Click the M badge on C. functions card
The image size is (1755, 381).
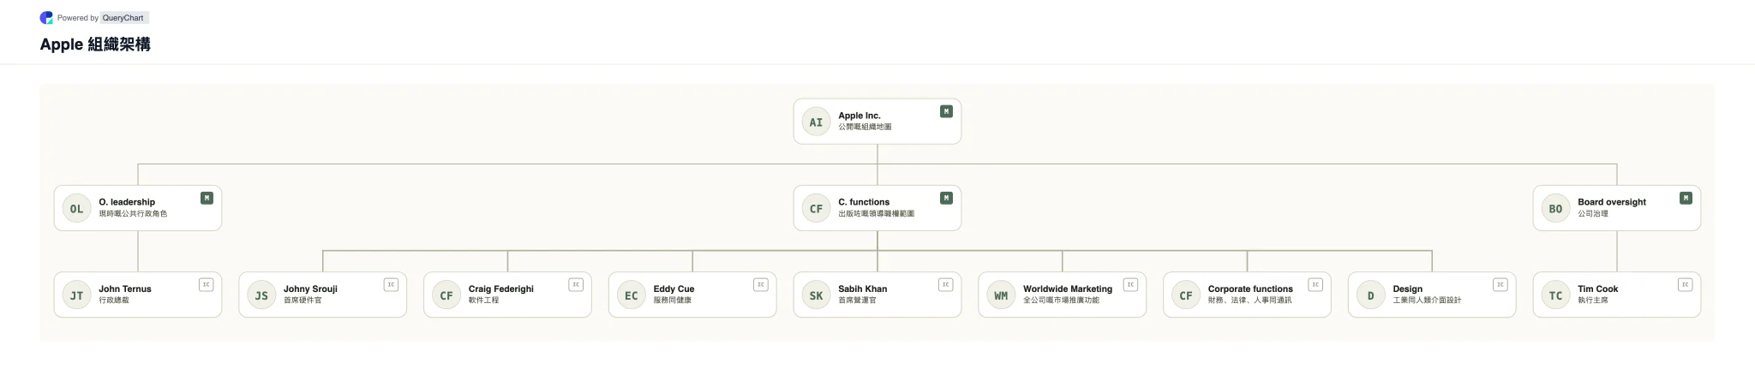(946, 198)
